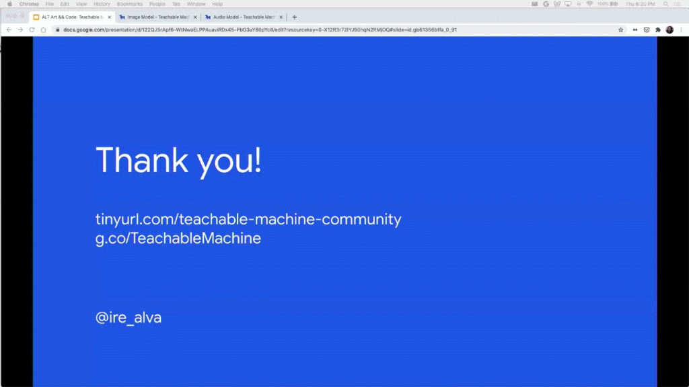Close the ALT Art && Code tab
689x387 pixels.
click(110, 17)
